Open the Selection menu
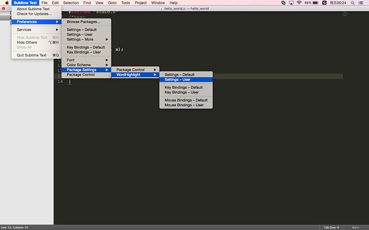Viewport: 369px width, 230px height. [71, 3]
